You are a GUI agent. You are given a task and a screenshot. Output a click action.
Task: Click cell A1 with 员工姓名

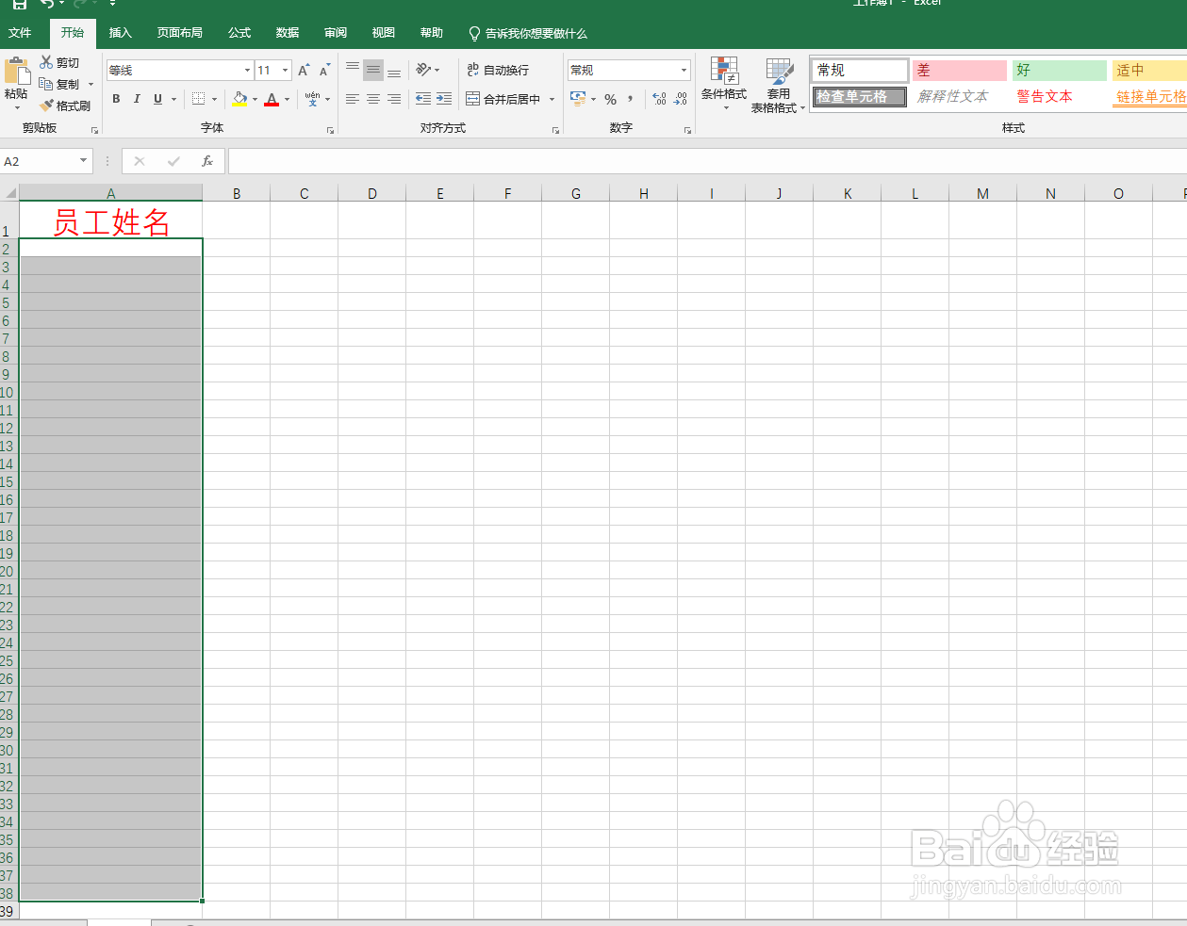point(111,221)
